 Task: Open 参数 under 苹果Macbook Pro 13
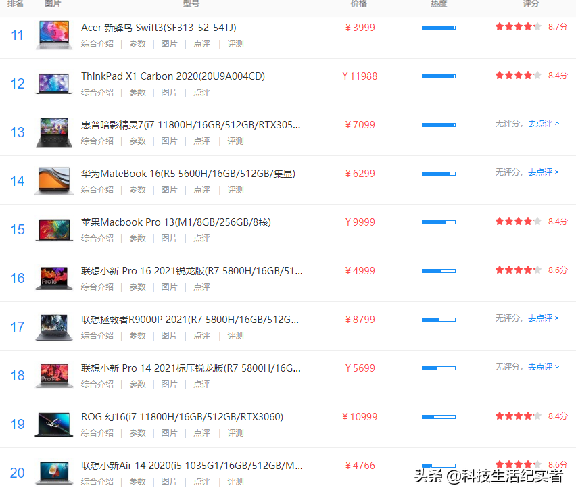click(x=137, y=239)
